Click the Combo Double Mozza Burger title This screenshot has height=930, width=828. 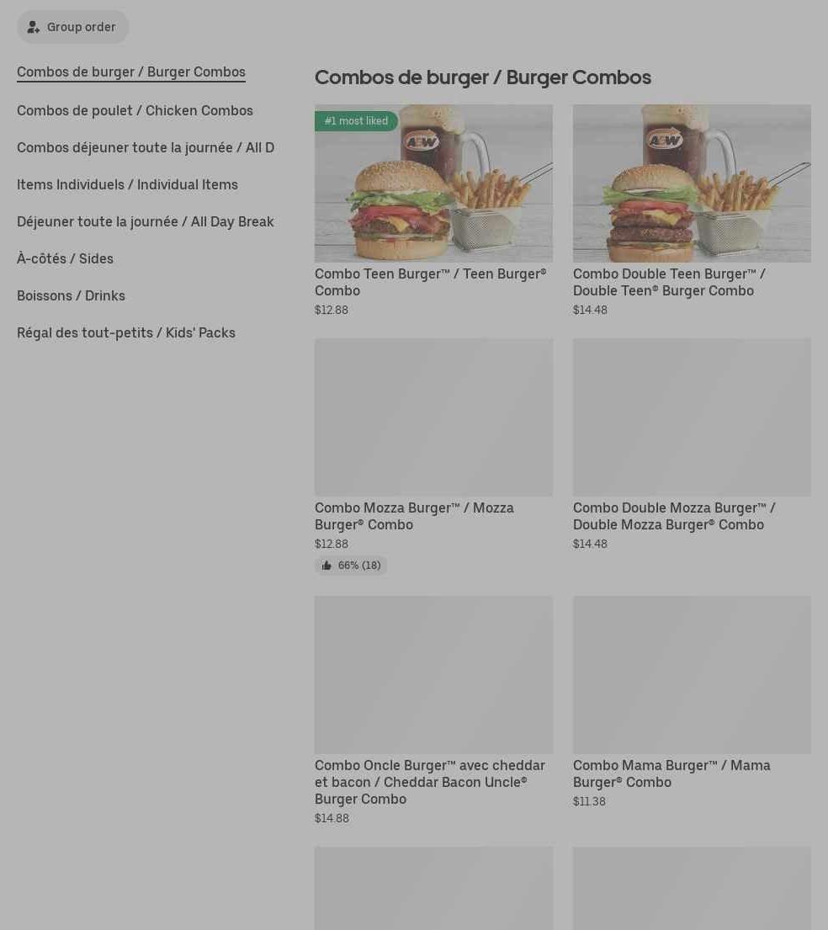[674, 517]
